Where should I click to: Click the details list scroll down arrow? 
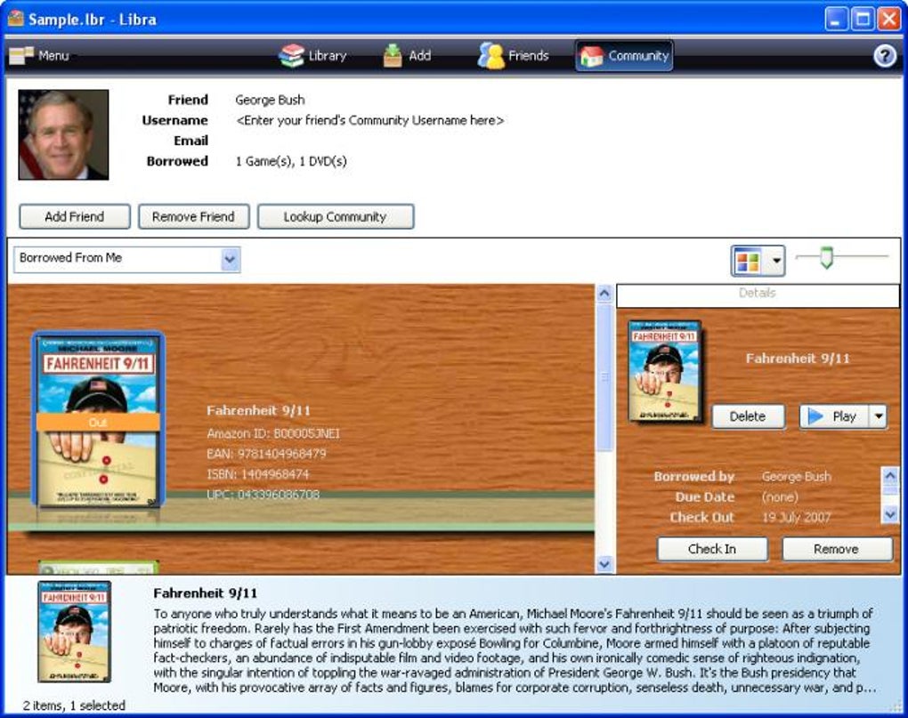pos(889,513)
